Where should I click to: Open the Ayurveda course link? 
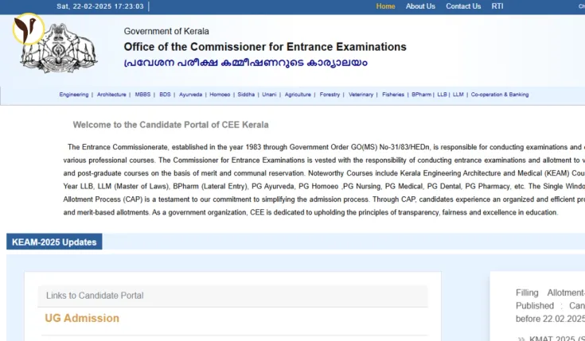pyautogui.click(x=191, y=95)
